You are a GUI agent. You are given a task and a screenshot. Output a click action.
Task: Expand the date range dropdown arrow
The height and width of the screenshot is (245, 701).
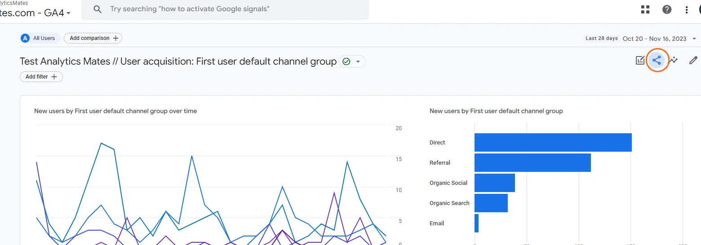pyautogui.click(x=694, y=39)
